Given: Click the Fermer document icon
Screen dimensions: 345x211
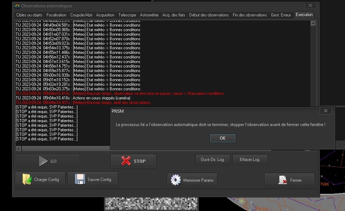Looking at the screenshot, I should tap(283, 180).
